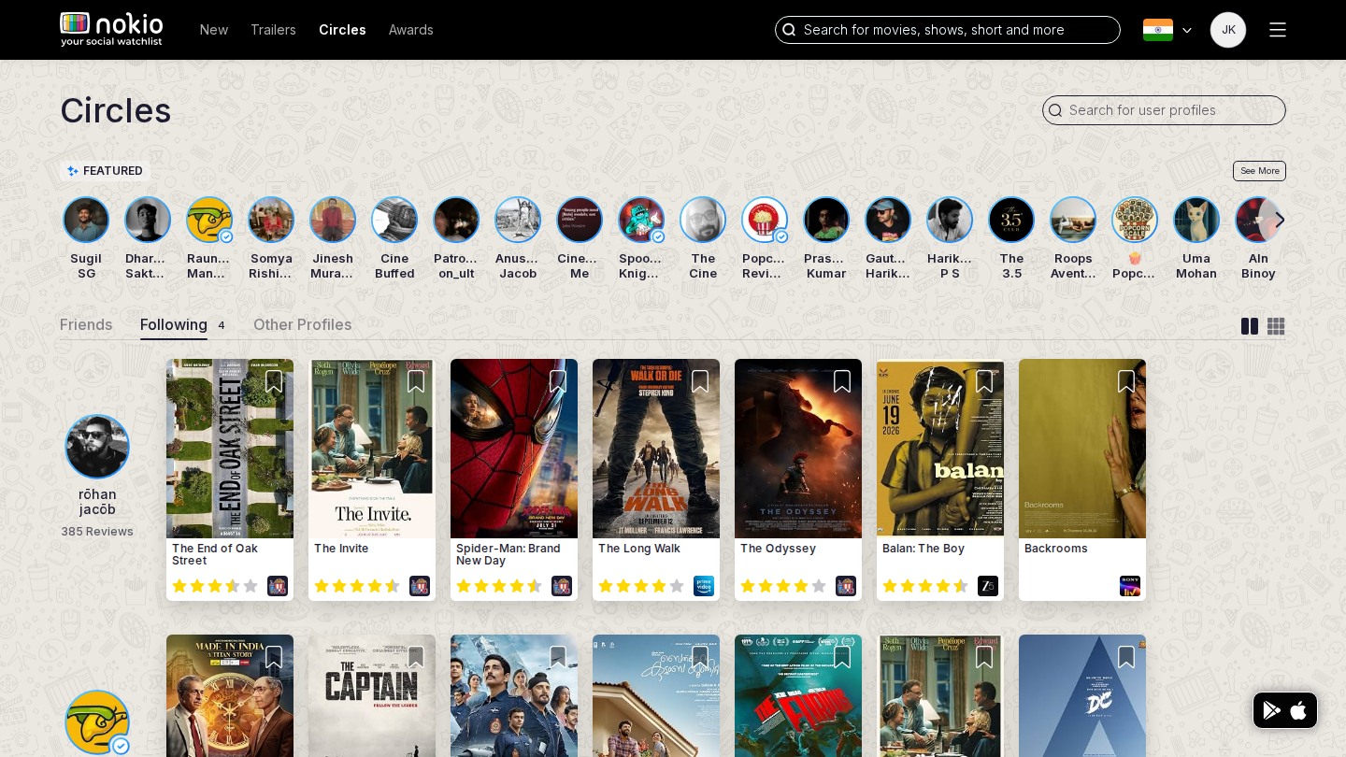This screenshot has height=757, width=1346.
Task: Open "The End of Oak Street" title link
Action: pos(215,554)
